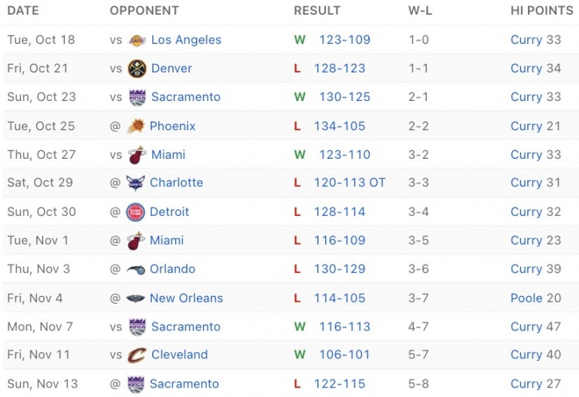Image resolution: width=579 pixels, height=397 pixels.
Task: Open the Curry 39 link for Orlando game
Action: (x=536, y=269)
